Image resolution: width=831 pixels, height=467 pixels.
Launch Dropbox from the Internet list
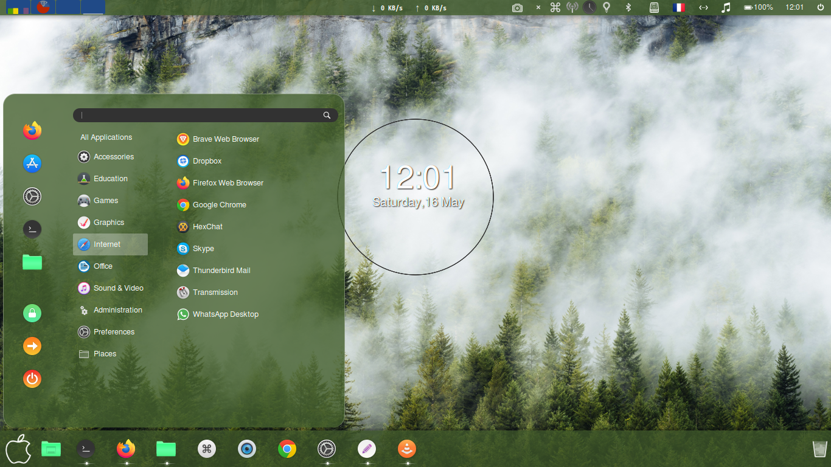coord(200,161)
